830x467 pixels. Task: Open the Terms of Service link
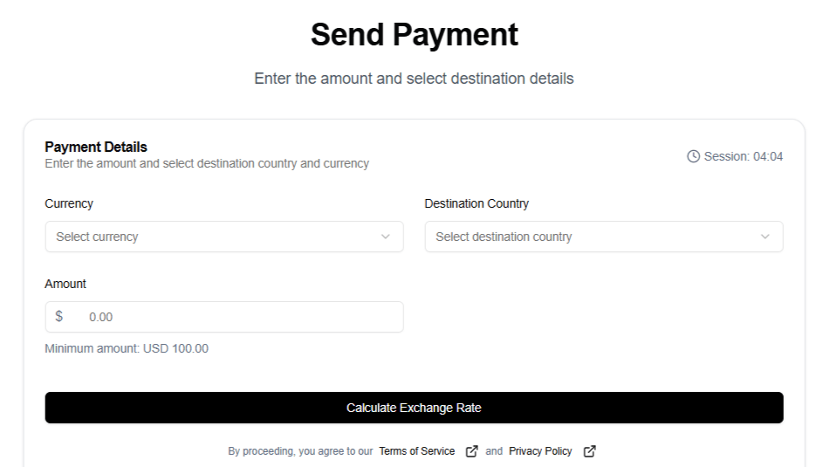pyautogui.click(x=416, y=451)
